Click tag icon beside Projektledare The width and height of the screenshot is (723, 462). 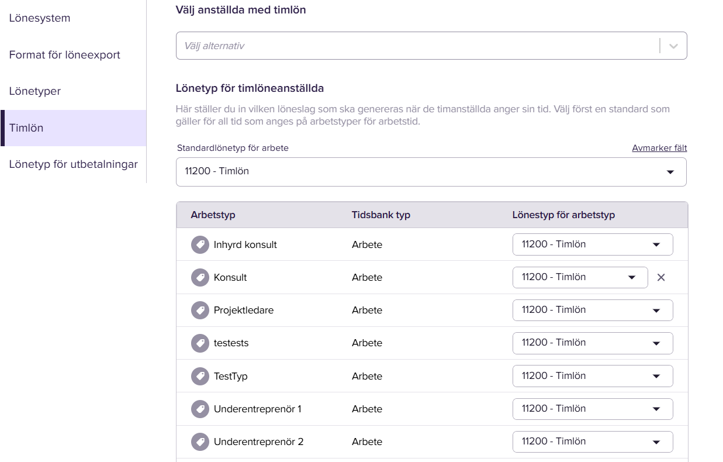point(200,310)
